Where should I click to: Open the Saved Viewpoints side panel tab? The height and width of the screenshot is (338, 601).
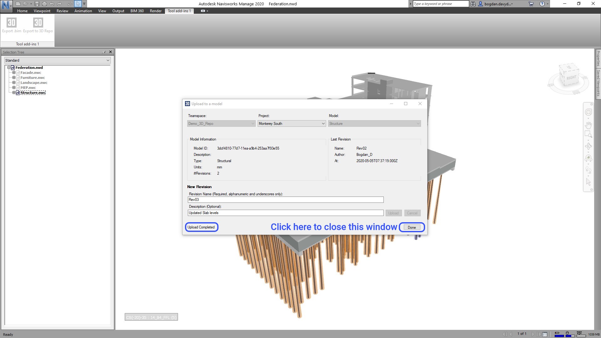pyautogui.click(x=598, y=83)
